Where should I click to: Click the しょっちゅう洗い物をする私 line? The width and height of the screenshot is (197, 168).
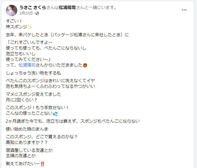coord(34,73)
